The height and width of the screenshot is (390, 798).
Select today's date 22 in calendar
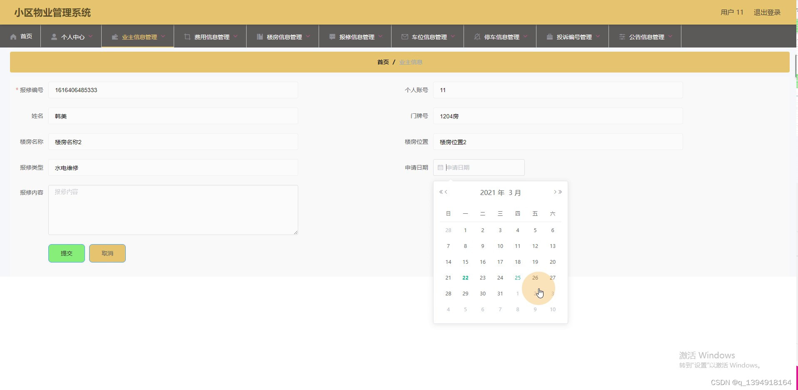pyautogui.click(x=465, y=278)
